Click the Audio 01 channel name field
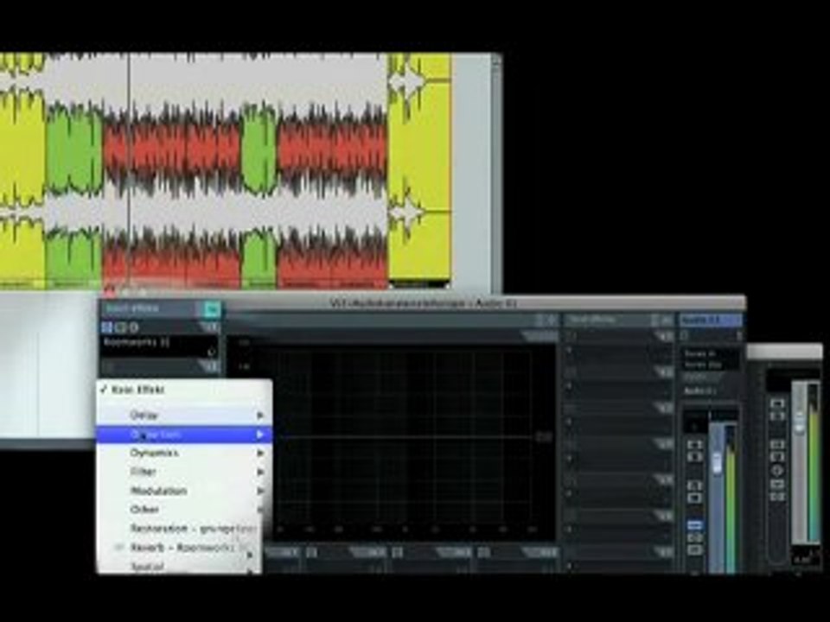830x622 pixels. tap(699, 390)
